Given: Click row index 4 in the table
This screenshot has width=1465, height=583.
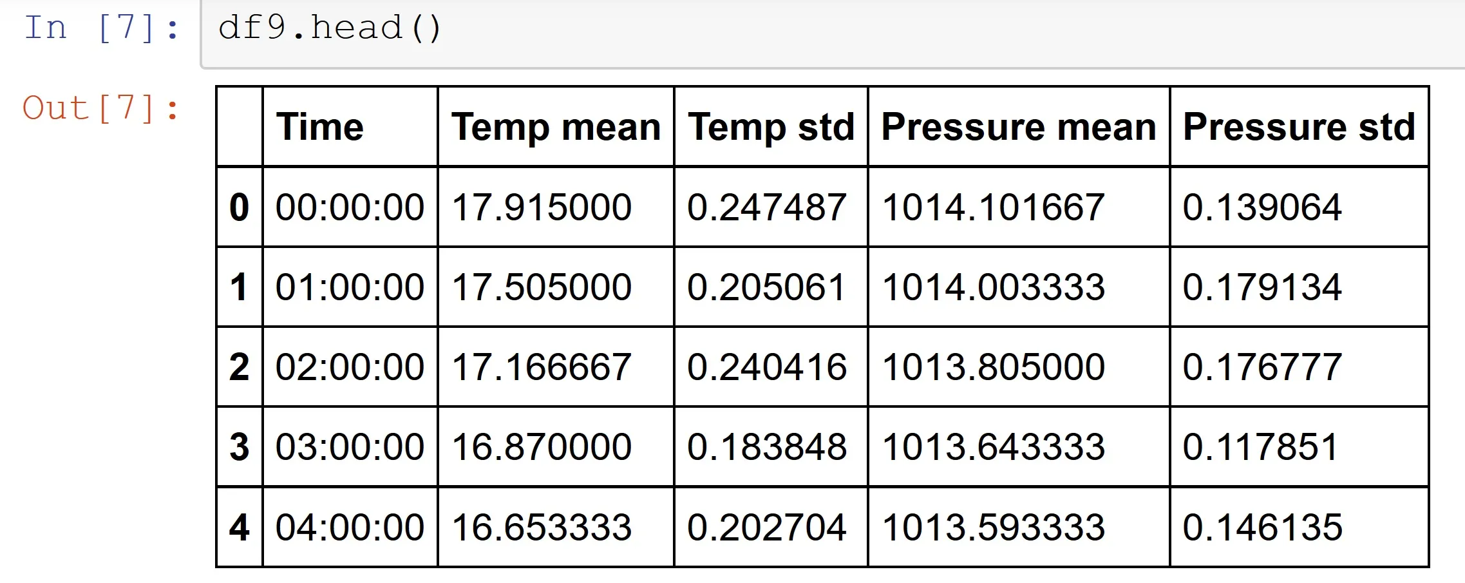Looking at the screenshot, I should pos(239,528).
